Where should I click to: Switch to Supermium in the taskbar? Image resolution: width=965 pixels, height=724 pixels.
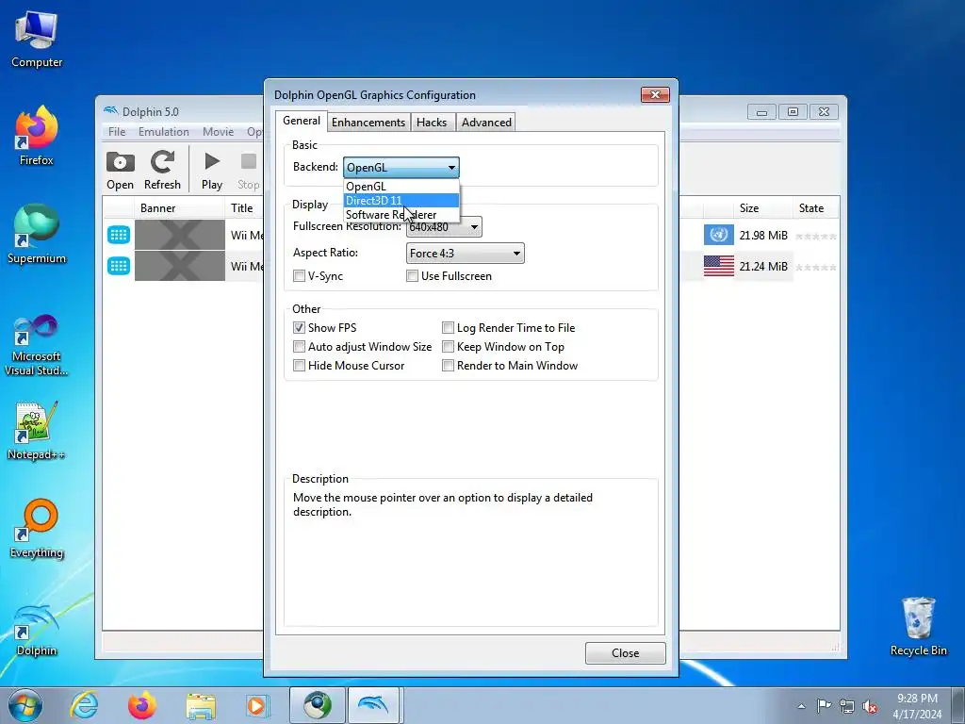pyautogui.click(x=318, y=705)
